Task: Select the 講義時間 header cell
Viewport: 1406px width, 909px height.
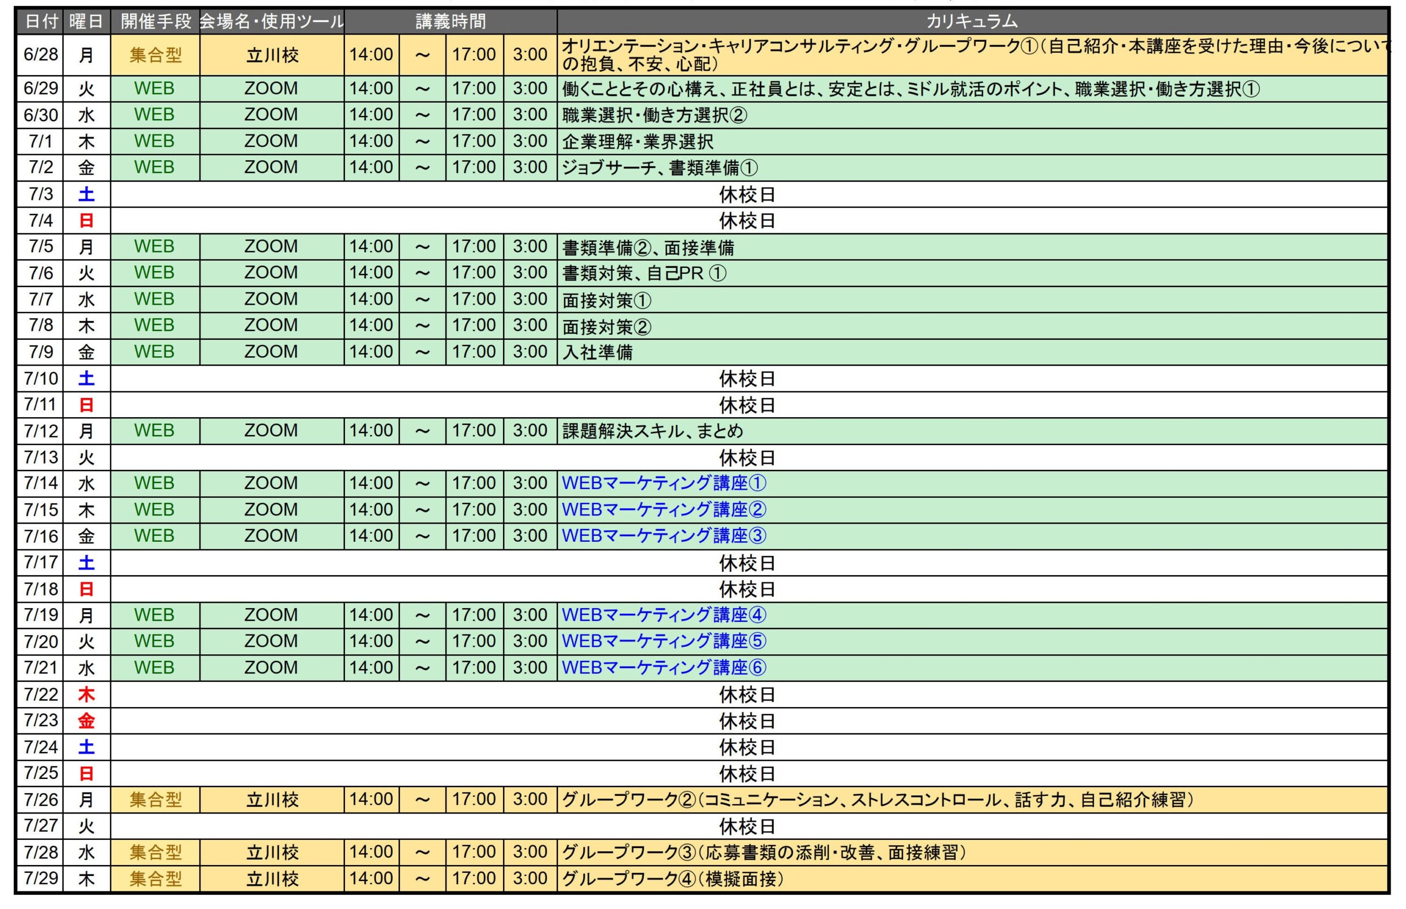Action: pos(450,22)
